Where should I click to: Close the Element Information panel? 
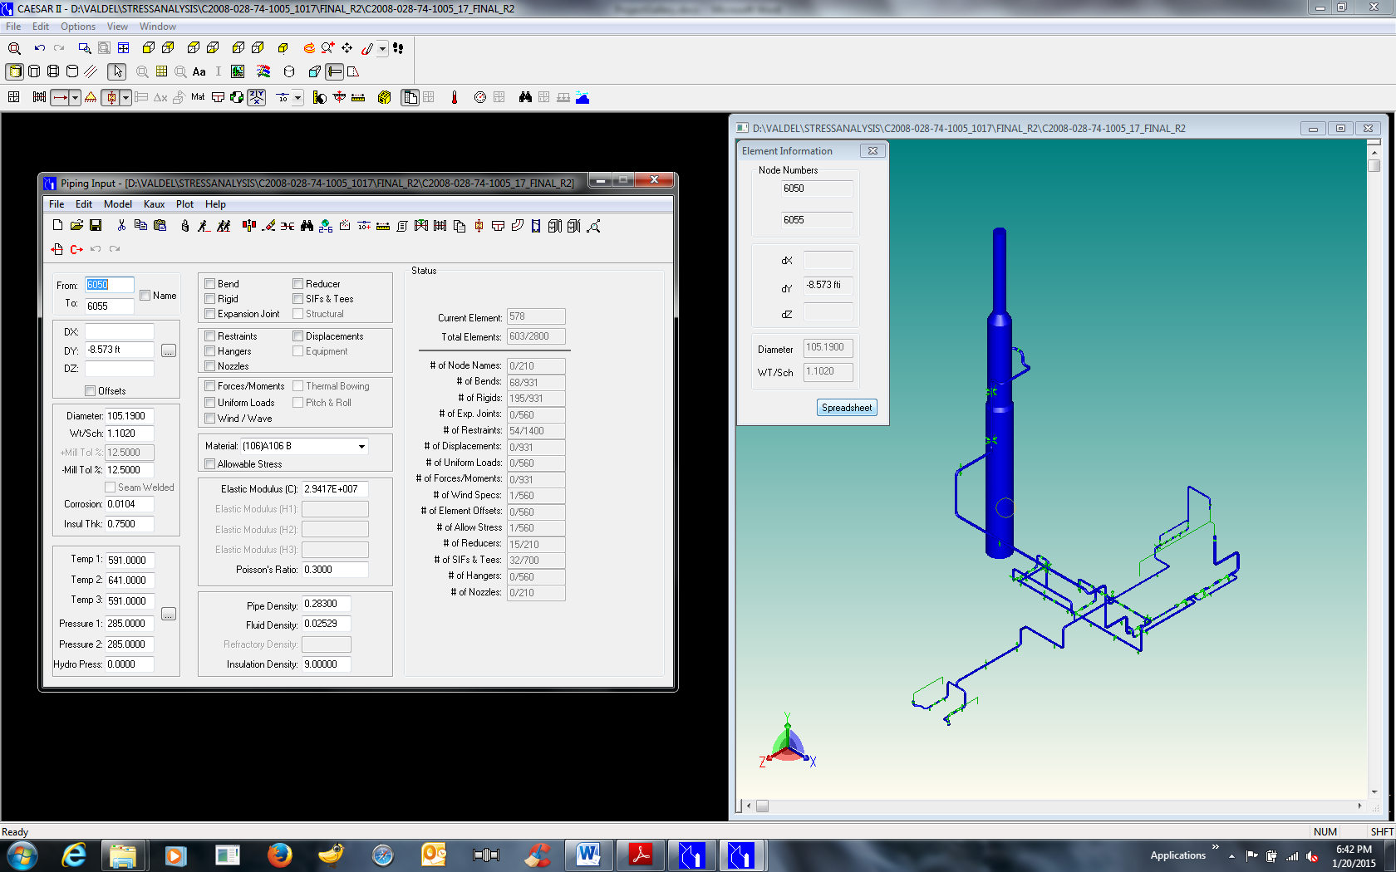point(872,151)
